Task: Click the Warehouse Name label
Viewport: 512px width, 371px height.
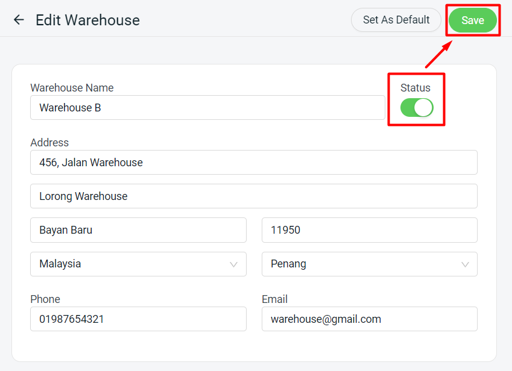Action: click(x=72, y=88)
